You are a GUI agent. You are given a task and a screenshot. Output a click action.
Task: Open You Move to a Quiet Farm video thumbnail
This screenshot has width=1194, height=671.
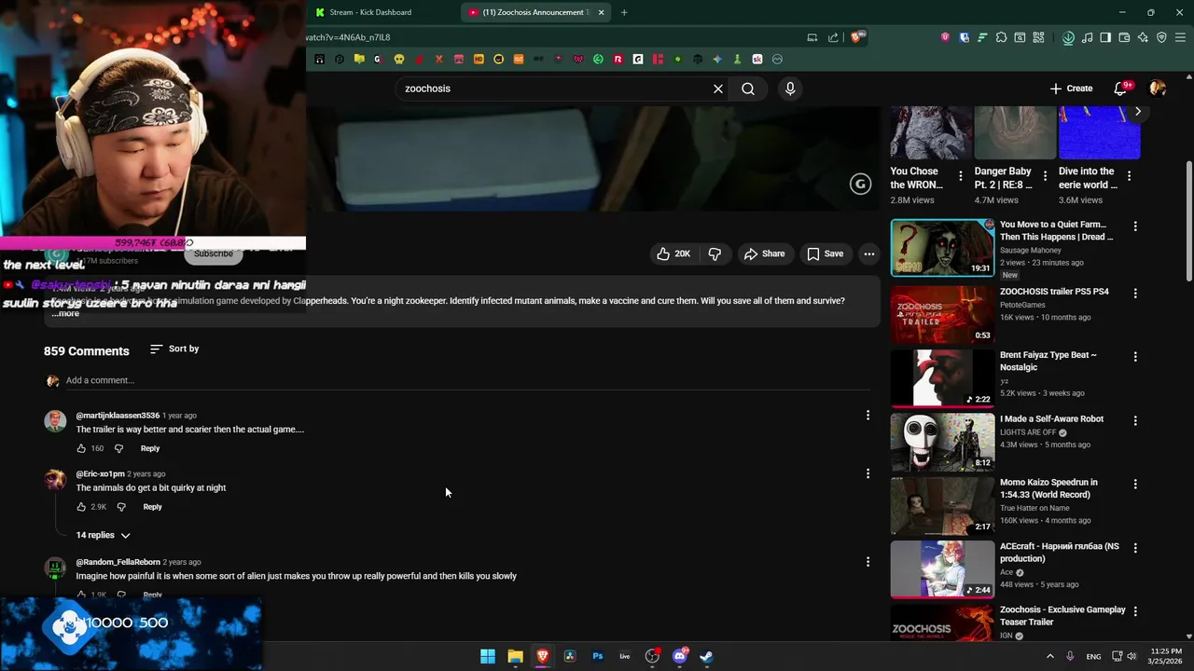[x=942, y=247]
